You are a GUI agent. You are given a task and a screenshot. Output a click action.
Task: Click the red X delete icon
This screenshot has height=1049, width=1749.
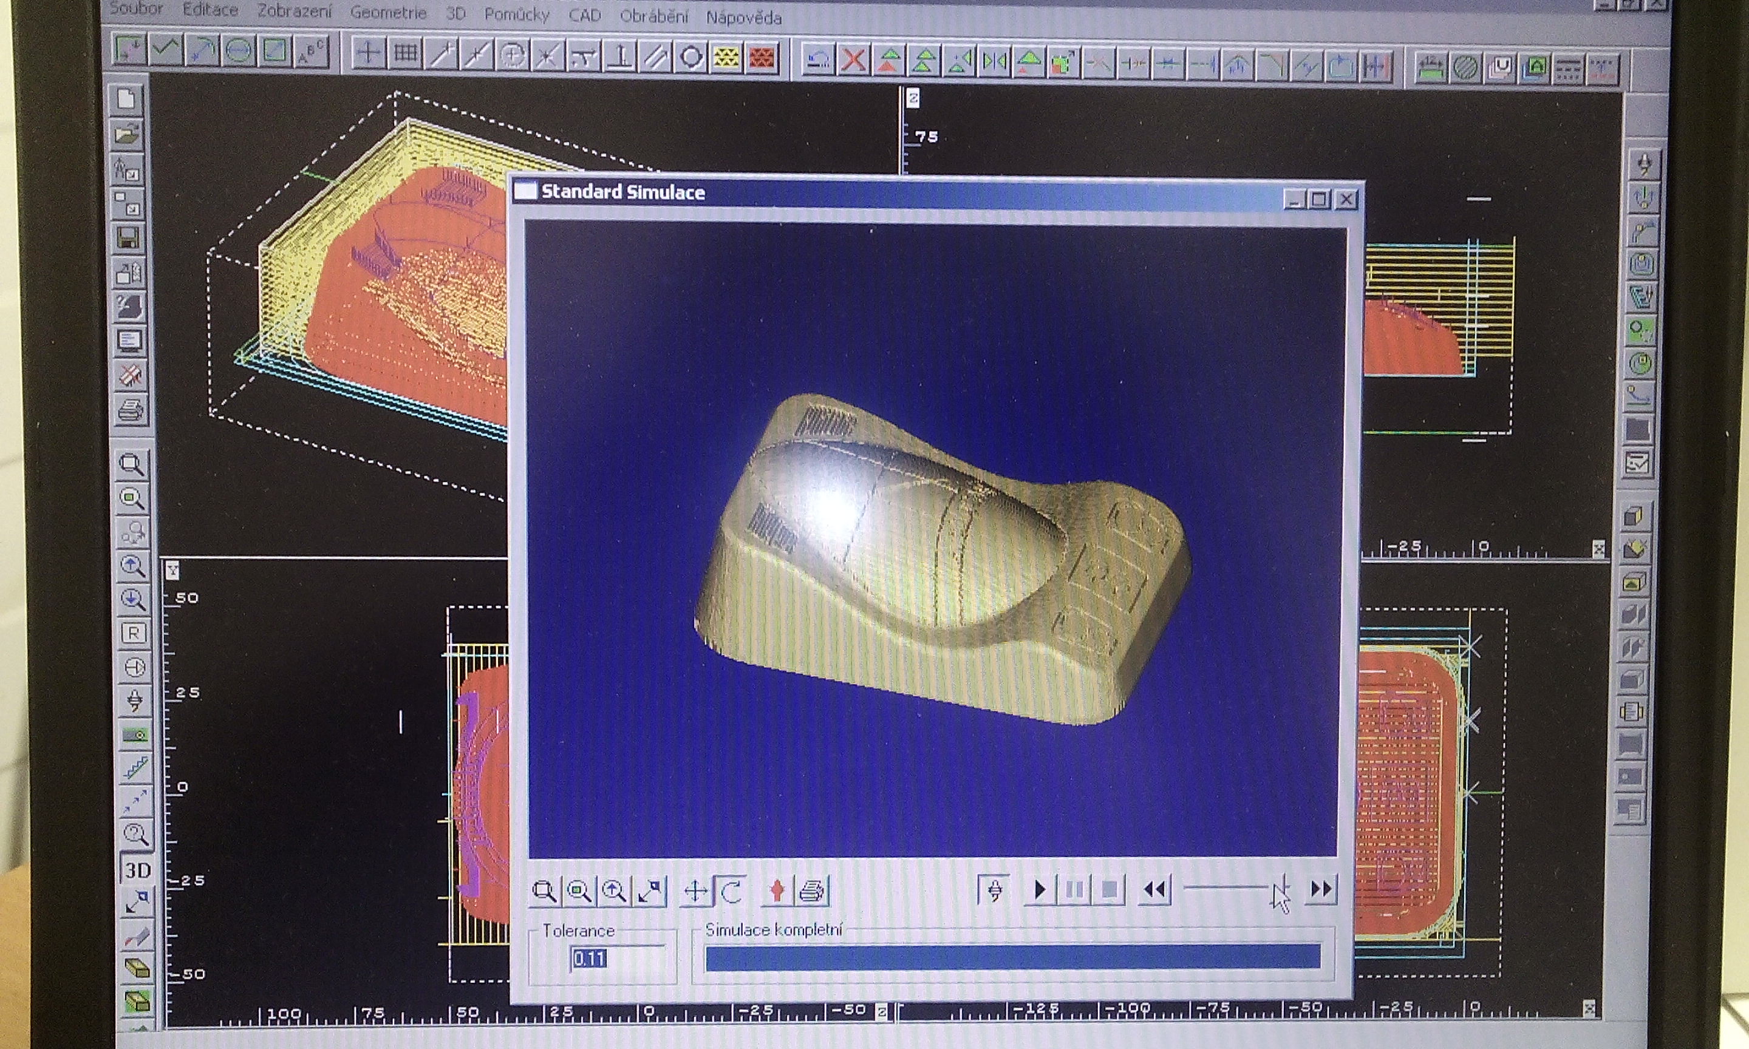(853, 60)
